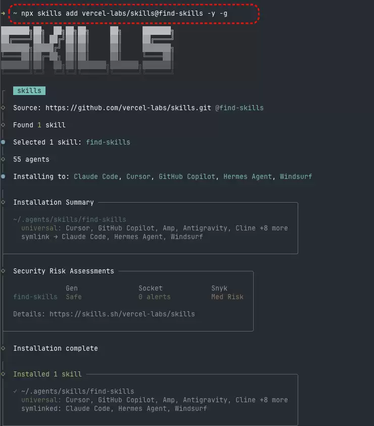374x426 pixels.
Task: Click the 'Snyk' column header
Action: click(x=219, y=288)
